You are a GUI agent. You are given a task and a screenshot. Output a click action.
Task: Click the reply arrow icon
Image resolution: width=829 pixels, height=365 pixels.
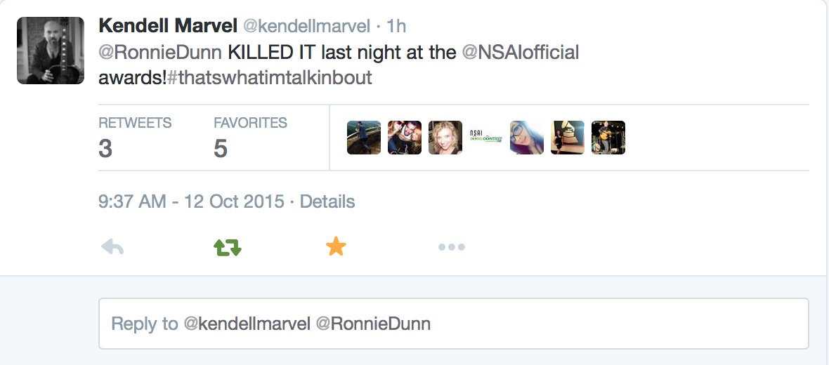[112, 246]
